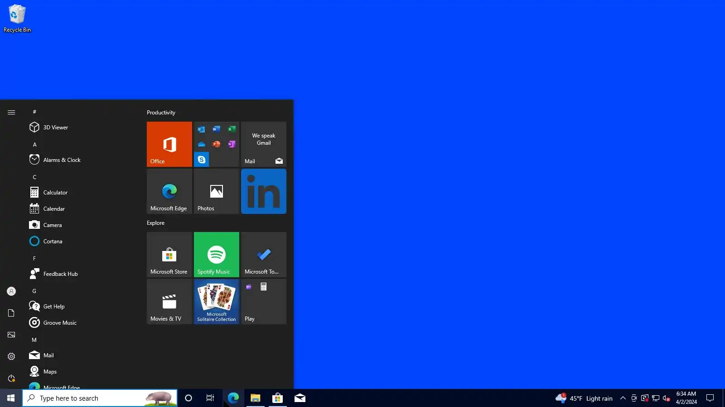Click the 'C' letter header in app list

(x=34, y=177)
